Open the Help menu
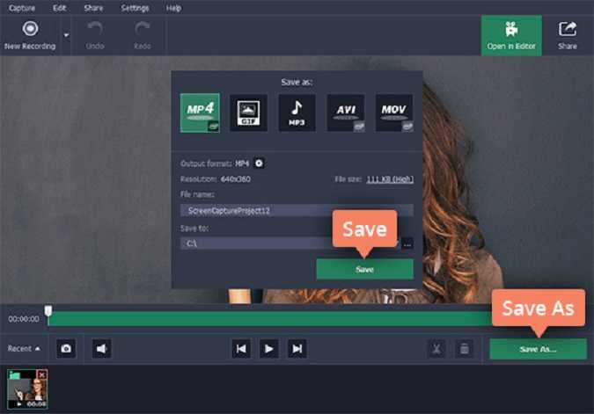This screenshot has height=414, width=594. (x=173, y=8)
